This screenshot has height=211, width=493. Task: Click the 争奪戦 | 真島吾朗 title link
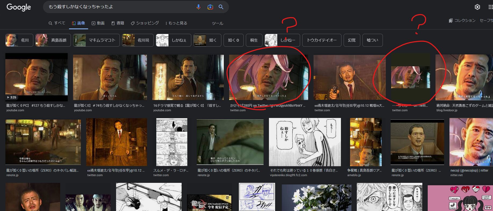(364, 171)
